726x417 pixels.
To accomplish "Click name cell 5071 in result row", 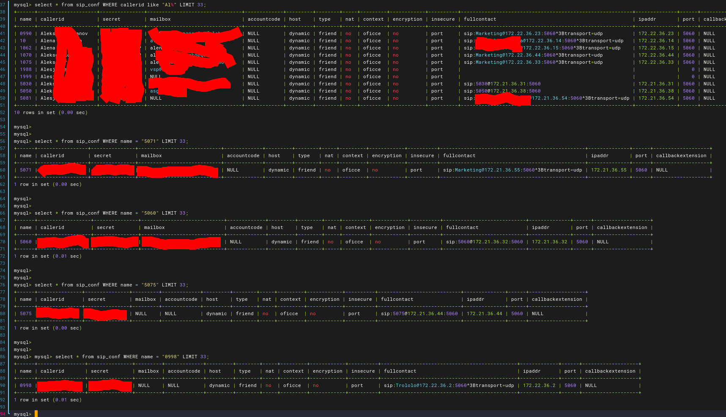I will (25, 170).
